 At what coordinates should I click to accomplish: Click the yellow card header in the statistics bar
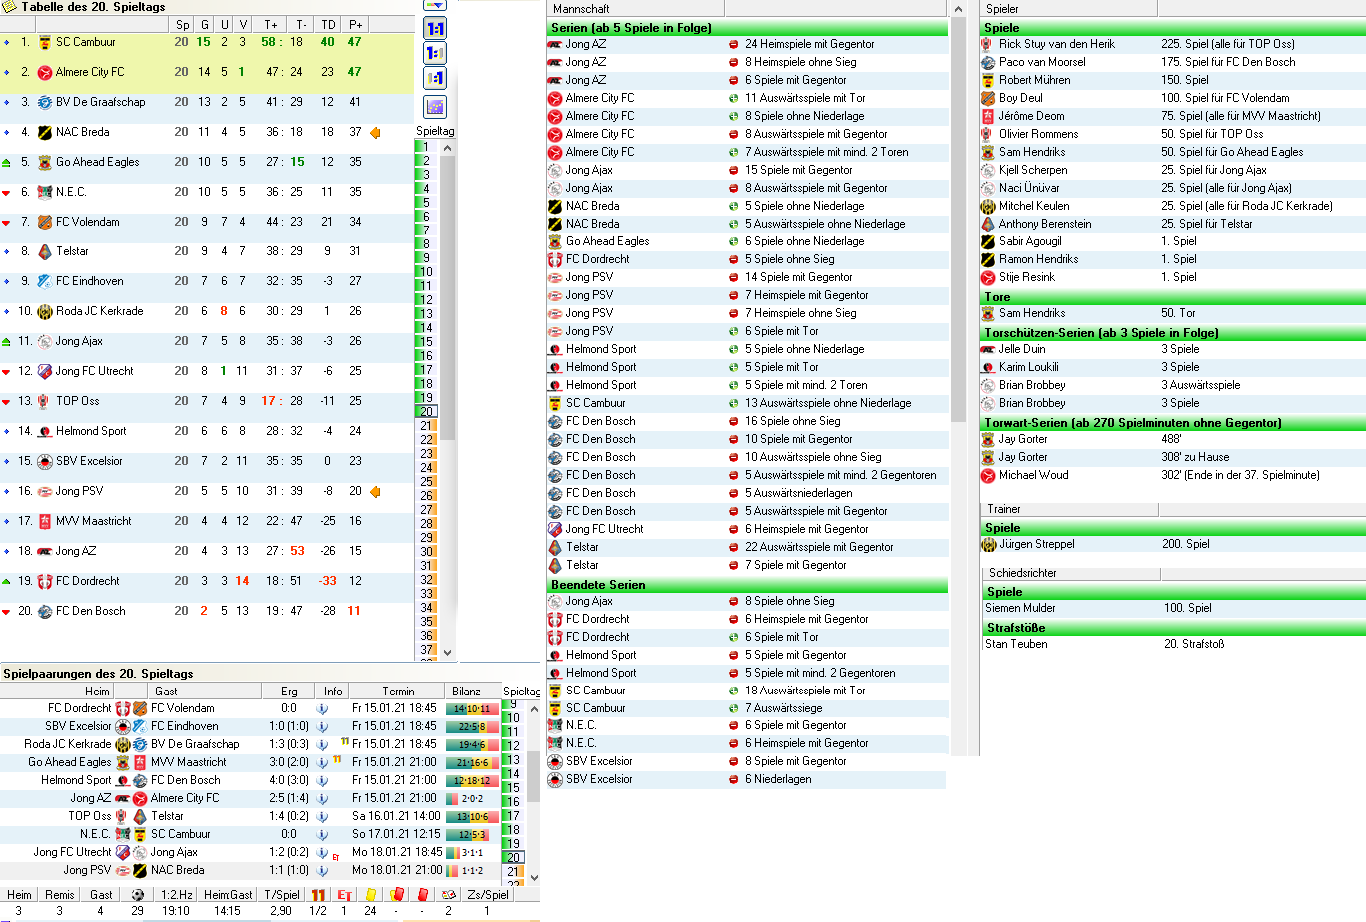point(371,895)
